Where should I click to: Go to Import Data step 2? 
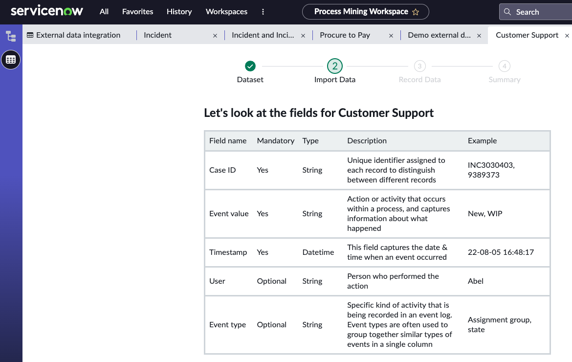[335, 66]
